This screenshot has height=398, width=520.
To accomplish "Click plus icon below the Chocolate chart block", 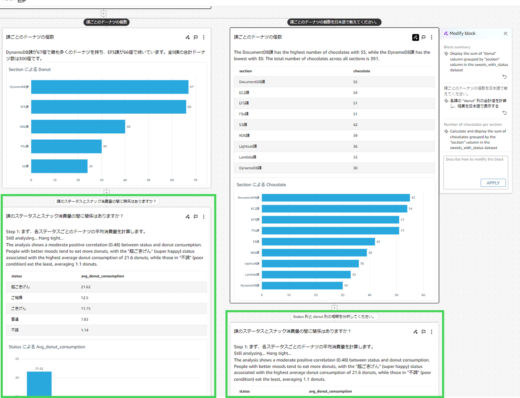I will pyautogui.click(x=334, y=308).
